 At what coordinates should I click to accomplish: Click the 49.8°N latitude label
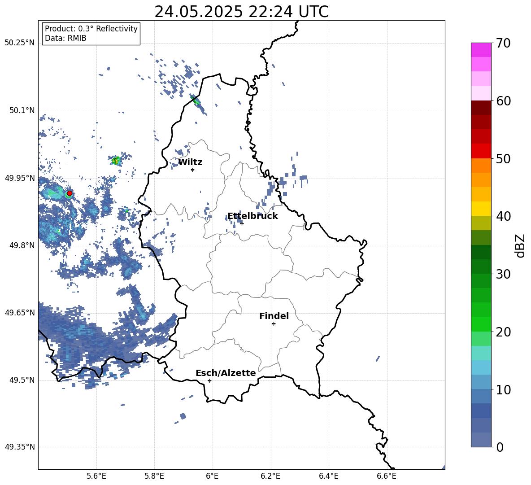[x=22, y=245]
